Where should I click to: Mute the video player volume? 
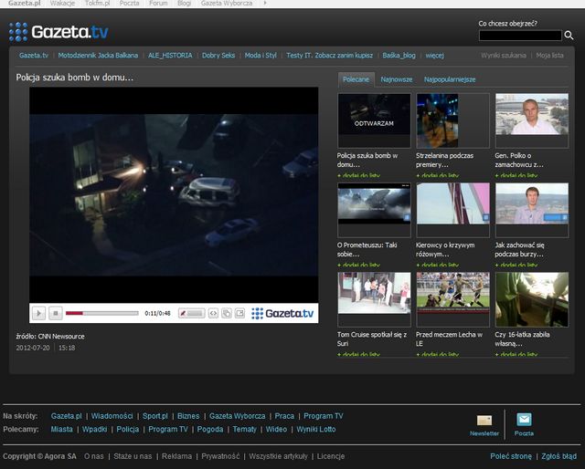(x=183, y=313)
